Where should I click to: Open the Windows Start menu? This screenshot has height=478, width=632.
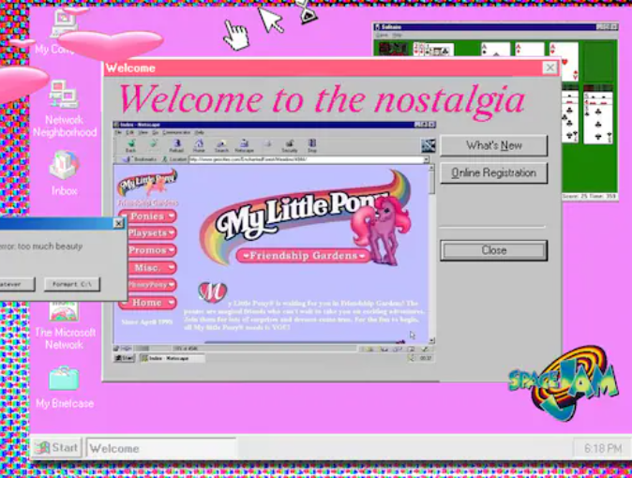(x=56, y=448)
